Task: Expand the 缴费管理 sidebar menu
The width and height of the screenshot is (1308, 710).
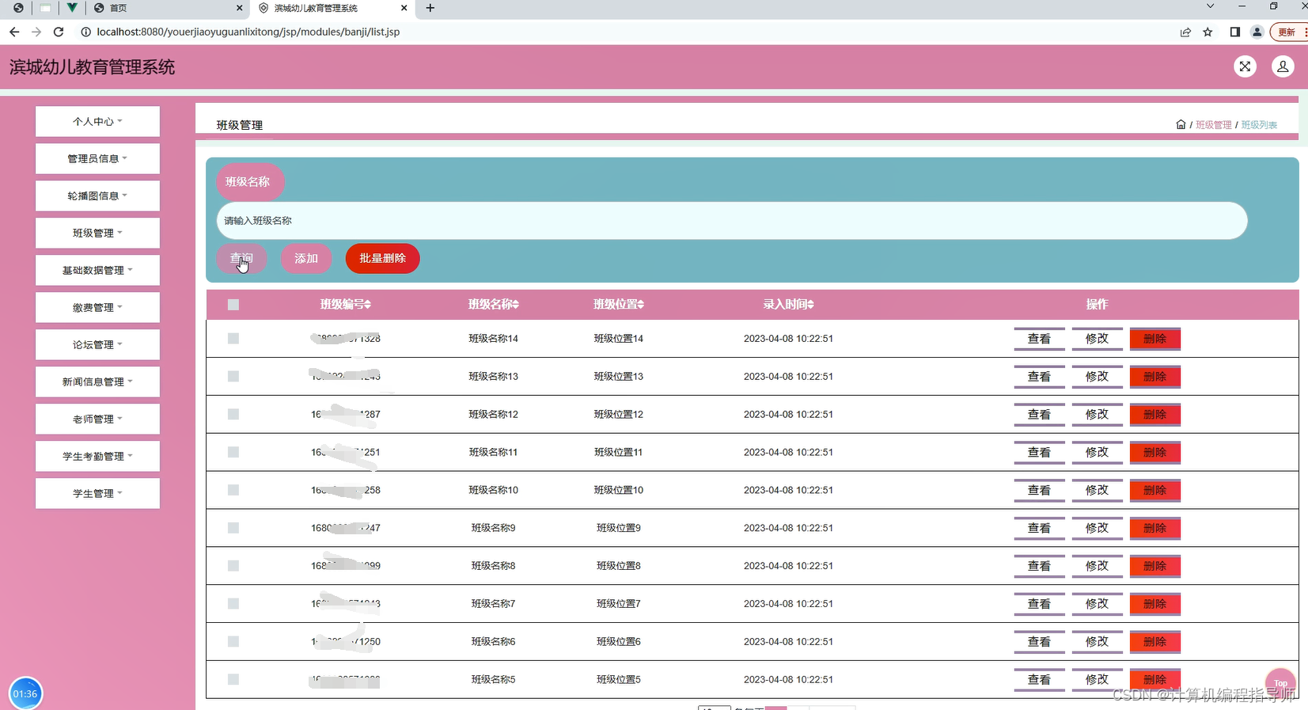Action: (97, 307)
